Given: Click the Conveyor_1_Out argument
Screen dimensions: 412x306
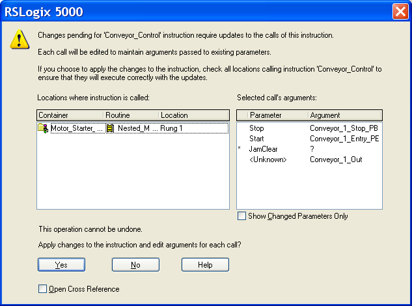Looking at the screenshot, I should [x=336, y=160].
